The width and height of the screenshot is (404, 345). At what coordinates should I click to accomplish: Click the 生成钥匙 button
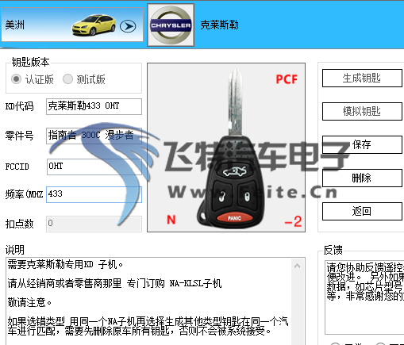[362, 78]
